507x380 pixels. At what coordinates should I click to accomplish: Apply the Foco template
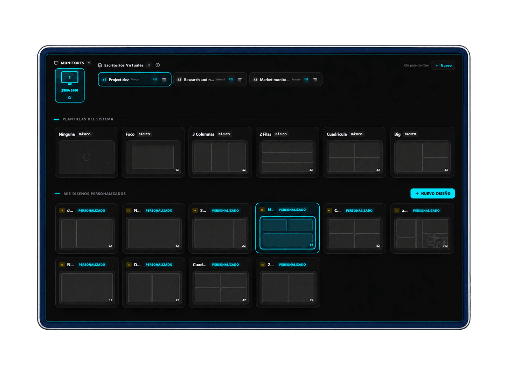click(x=153, y=152)
